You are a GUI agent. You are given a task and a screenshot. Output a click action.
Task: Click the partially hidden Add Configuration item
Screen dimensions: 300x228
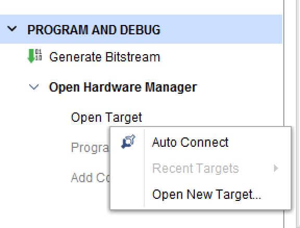point(90,178)
